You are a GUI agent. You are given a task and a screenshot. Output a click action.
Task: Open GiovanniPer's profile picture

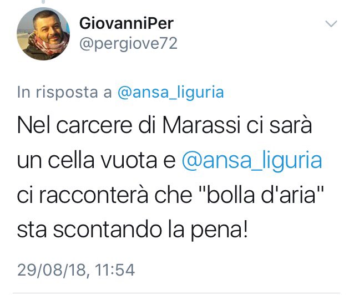pos(43,34)
